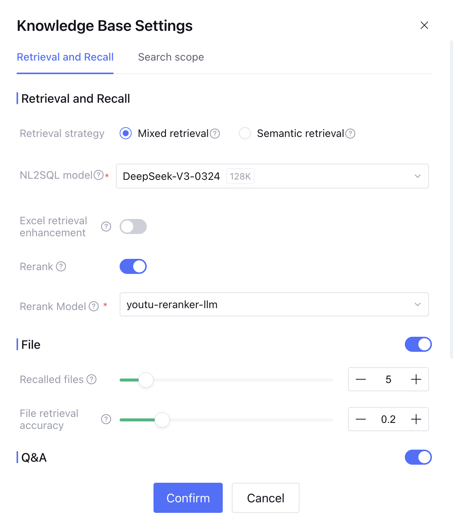Select the Semantic retrieval radio button

point(245,134)
